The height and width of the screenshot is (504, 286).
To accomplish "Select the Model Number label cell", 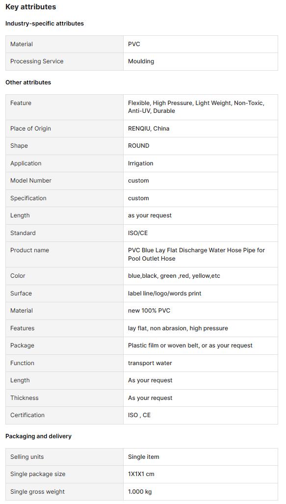I will coord(64,181).
